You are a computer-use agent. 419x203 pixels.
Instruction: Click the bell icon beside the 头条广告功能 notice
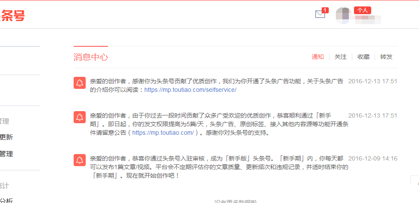[80, 83]
